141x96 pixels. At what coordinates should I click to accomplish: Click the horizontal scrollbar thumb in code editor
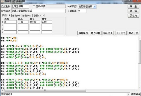(x=45, y=90)
